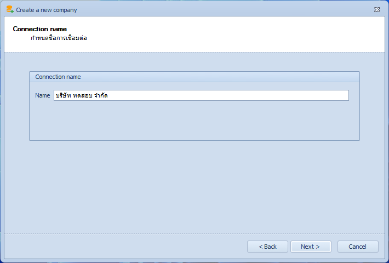Click the Thai subtitle กำหนดชื่อการเชื่อมต่อ
389x263 pixels.
[x=59, y=38]
